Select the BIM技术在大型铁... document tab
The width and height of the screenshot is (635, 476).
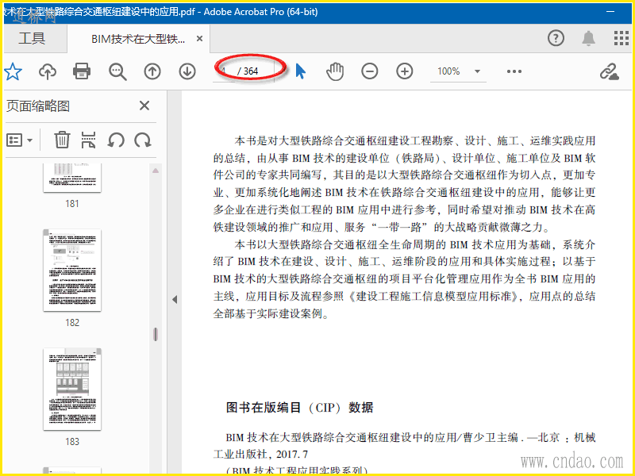138,39
